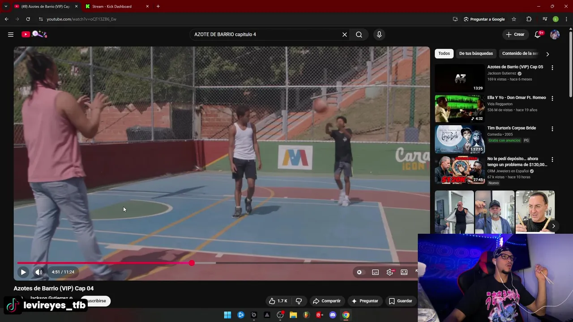Switch to theater mode
The width and height of the screenshot is (573, 322).
(404, 272)
